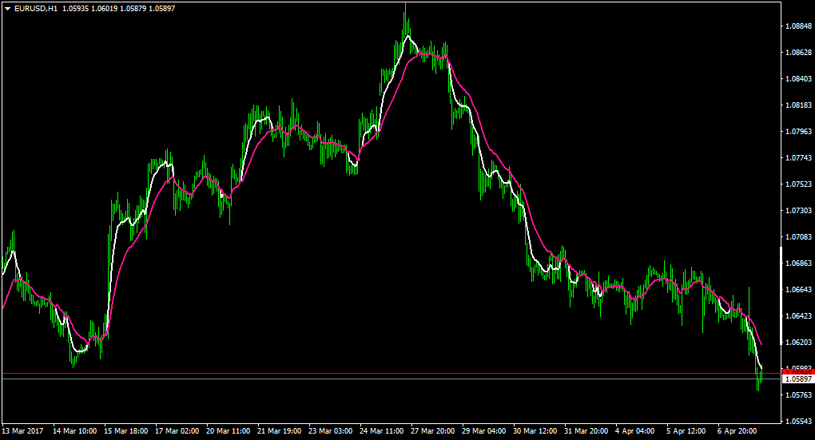The height and width of the screenshot is (440, 815).
Task: Click the 1.06643 price scale label
Action: click(x=798, y=289)
